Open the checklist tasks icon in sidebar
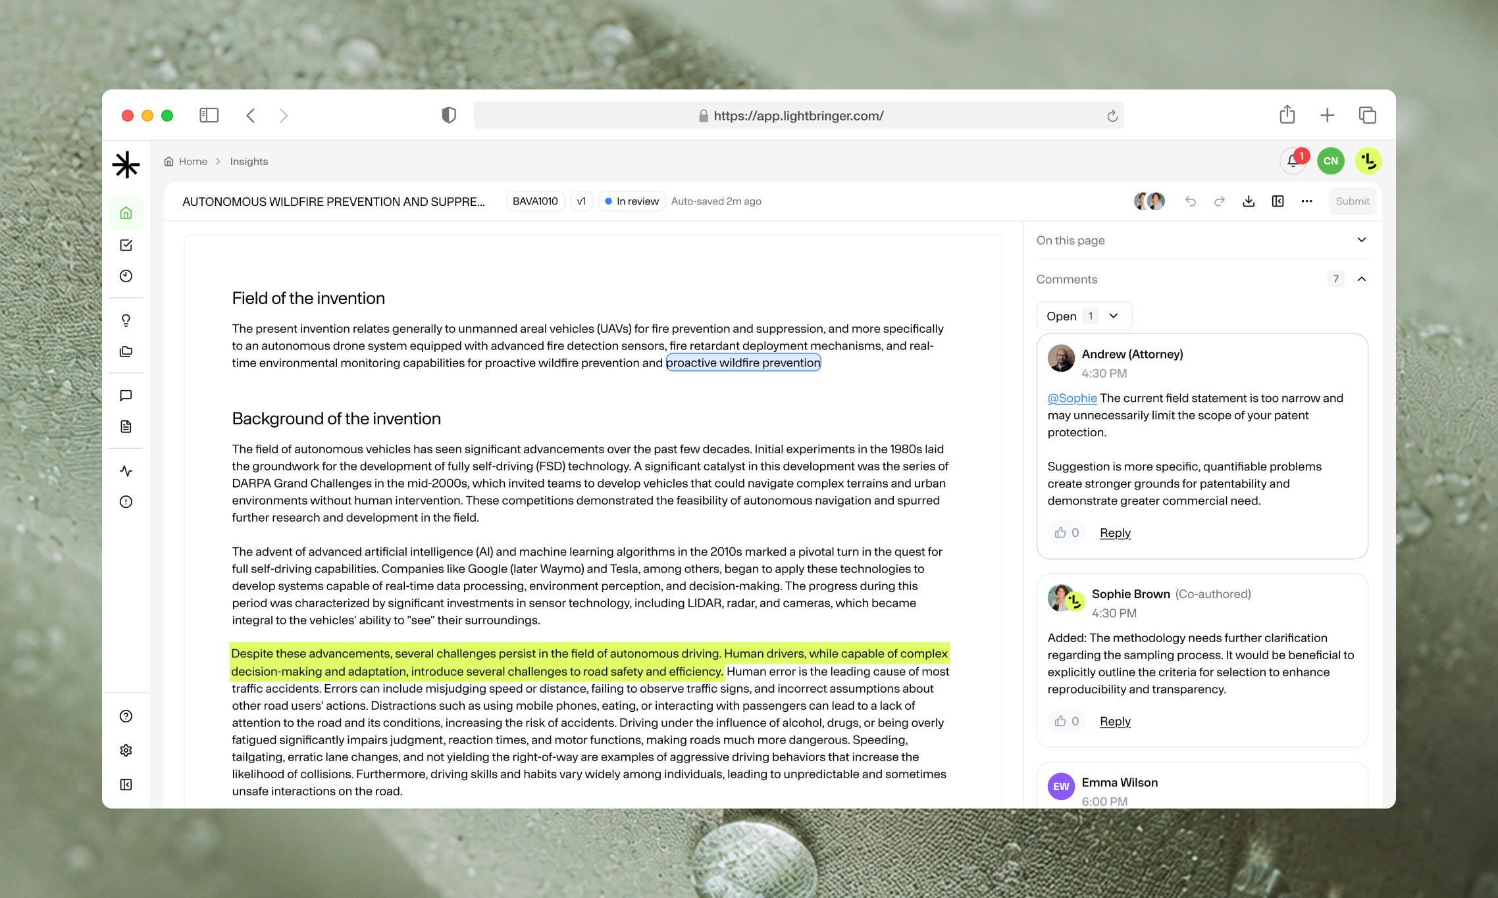This screenshot has height=898, width=1498. (126, 245)
